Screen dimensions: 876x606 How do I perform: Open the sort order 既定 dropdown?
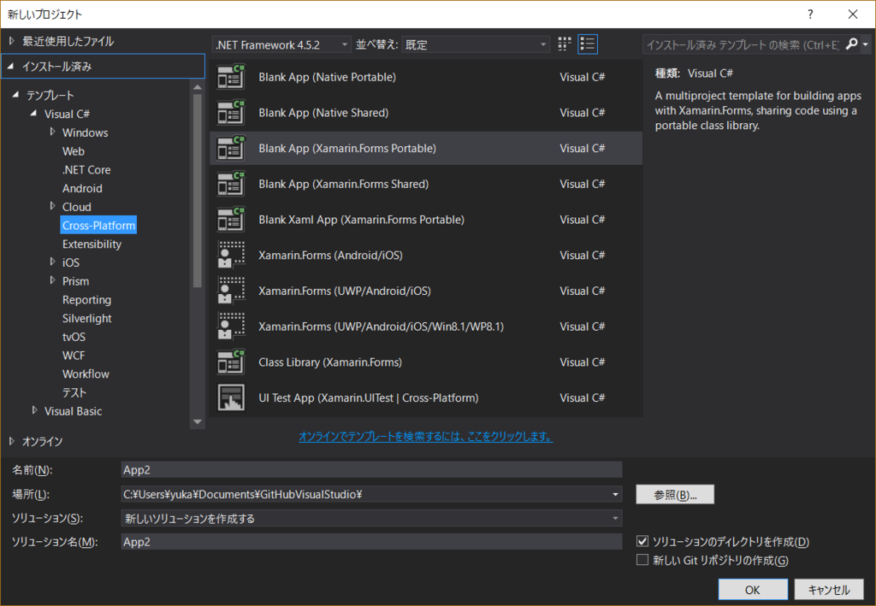pyautogui.click(x=476, y=44)
